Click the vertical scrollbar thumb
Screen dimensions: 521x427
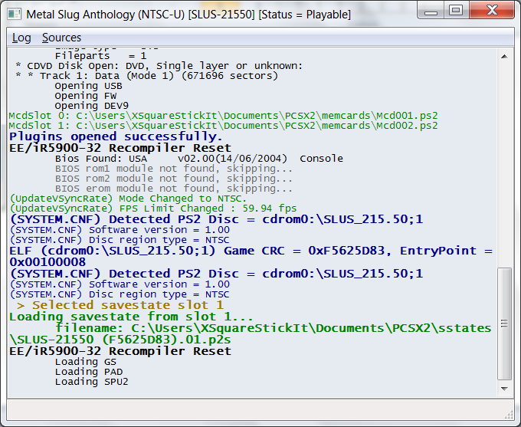504,324
